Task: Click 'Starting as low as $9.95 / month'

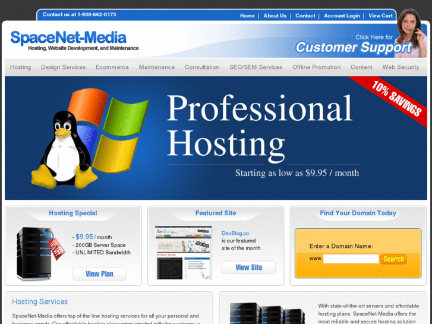Action: (x=297, y=173)
